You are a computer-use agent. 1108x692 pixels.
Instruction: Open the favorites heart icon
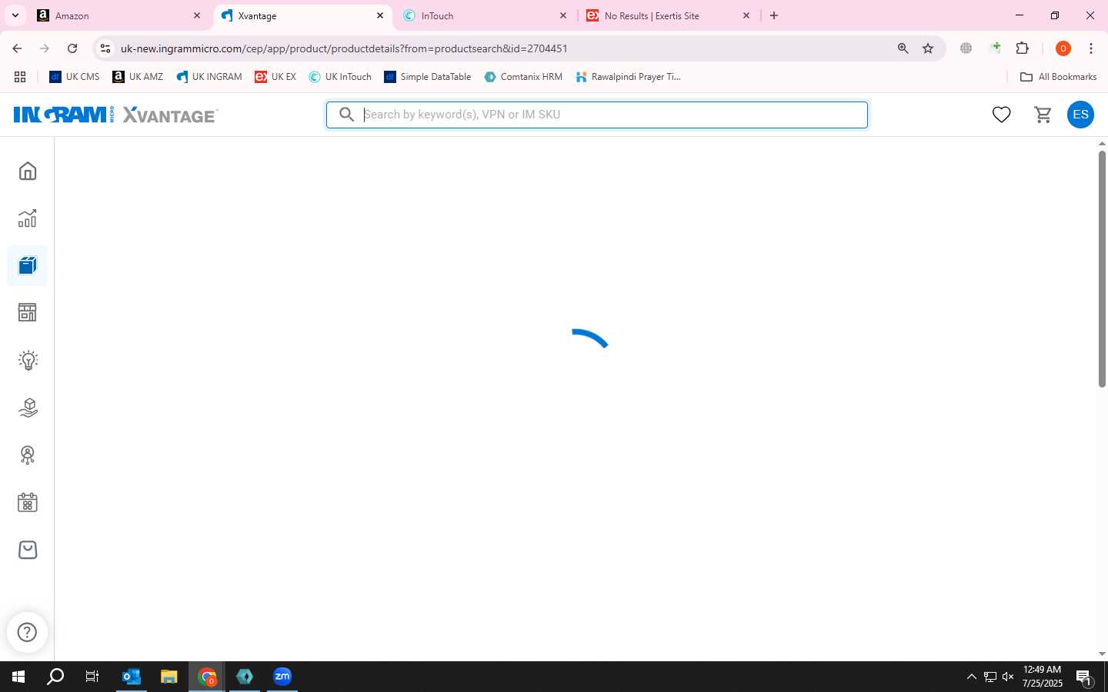point(1001,115)
